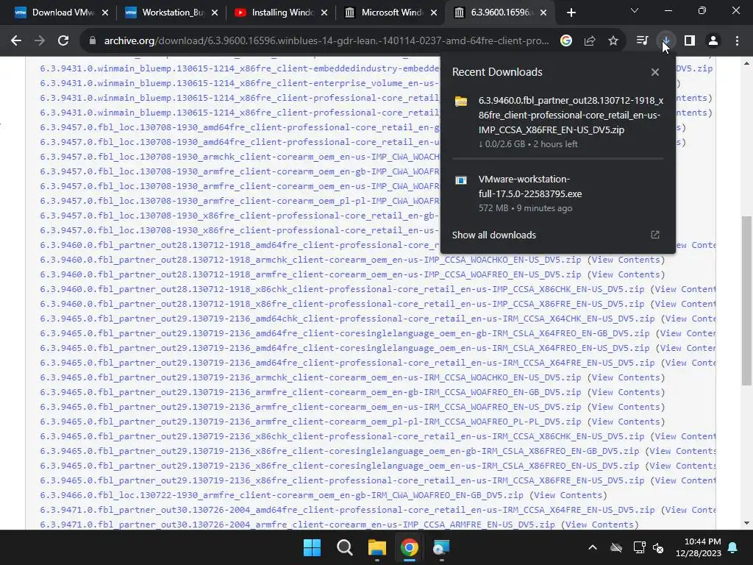Open the side panel icon
Viewport: 753px width, 565px height.
pyautogui.click(x=690, y=41)
